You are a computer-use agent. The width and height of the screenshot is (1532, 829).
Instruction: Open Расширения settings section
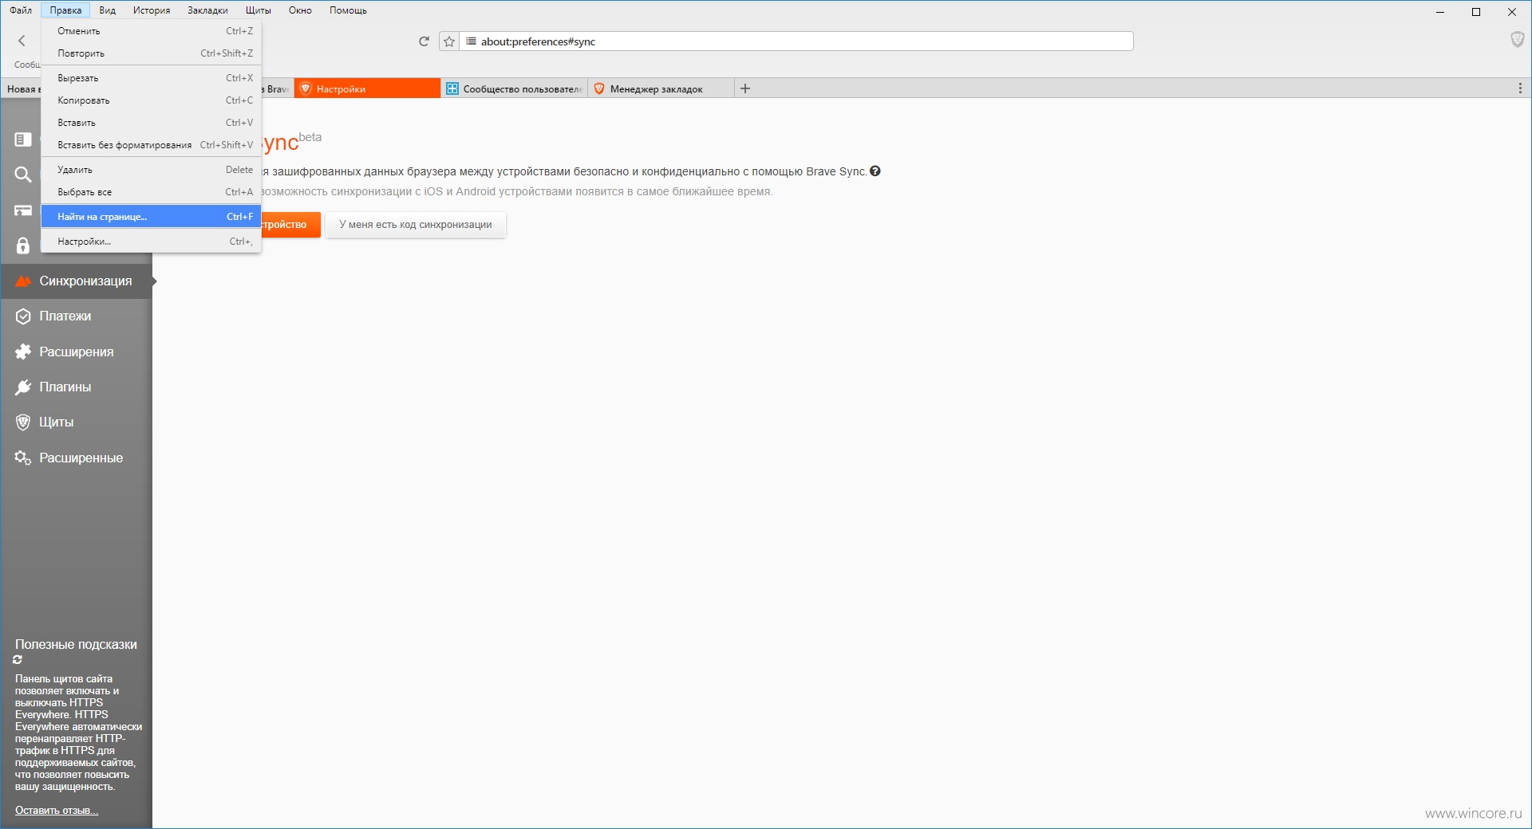[77, 352]
